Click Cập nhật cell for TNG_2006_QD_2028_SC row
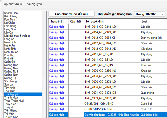167x118 pixels. [76, 87]
